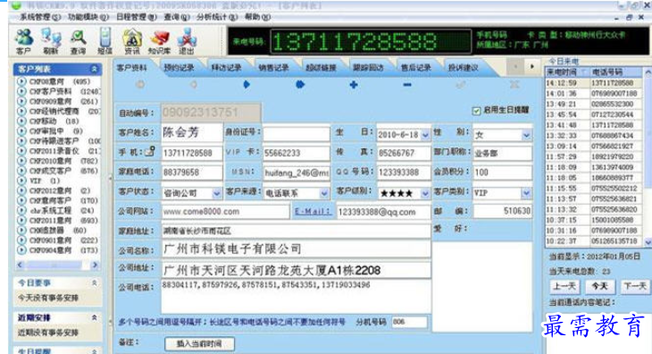Screen dimensions: 652x354
Task: Open the 知识库 knowledge base icon
Action: (x=159, y=40)
